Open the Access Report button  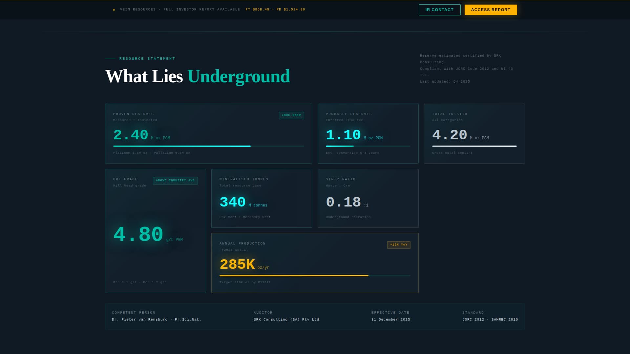click(491, 10)
